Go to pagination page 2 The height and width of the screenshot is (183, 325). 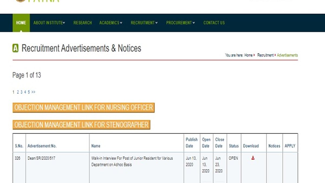pyautogui.click(x=18, y=92)
